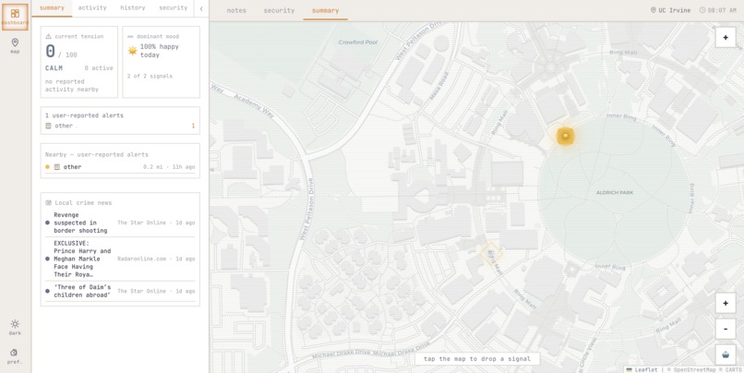Open nearby 'other' alert 0.2 mi row

(120, 167)
